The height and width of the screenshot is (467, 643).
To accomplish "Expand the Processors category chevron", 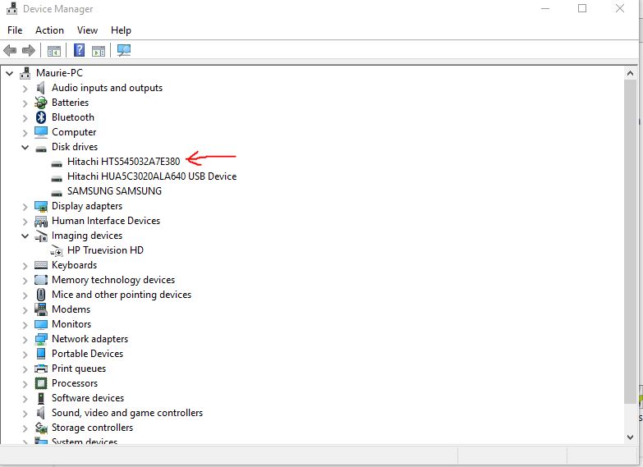I will click(25, 384).
